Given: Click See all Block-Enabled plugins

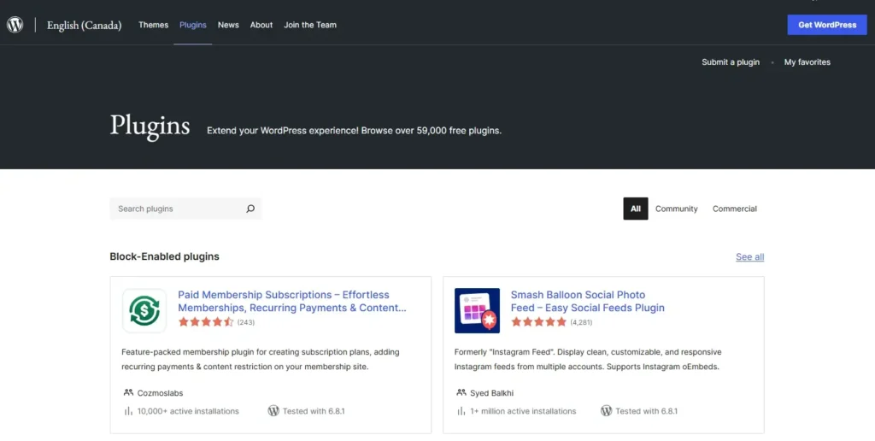Looking at the screenshot, I should point(749,256).
